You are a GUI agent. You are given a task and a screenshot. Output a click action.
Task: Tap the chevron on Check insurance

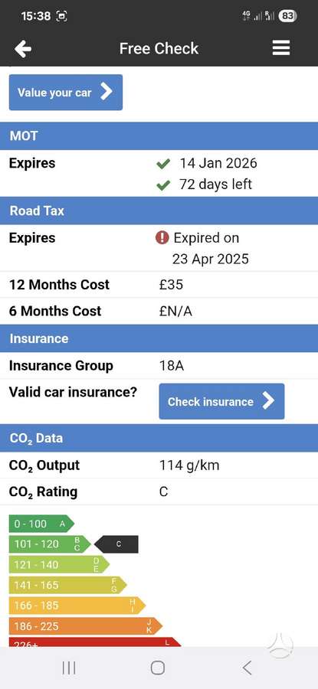(x=268, y=401)
